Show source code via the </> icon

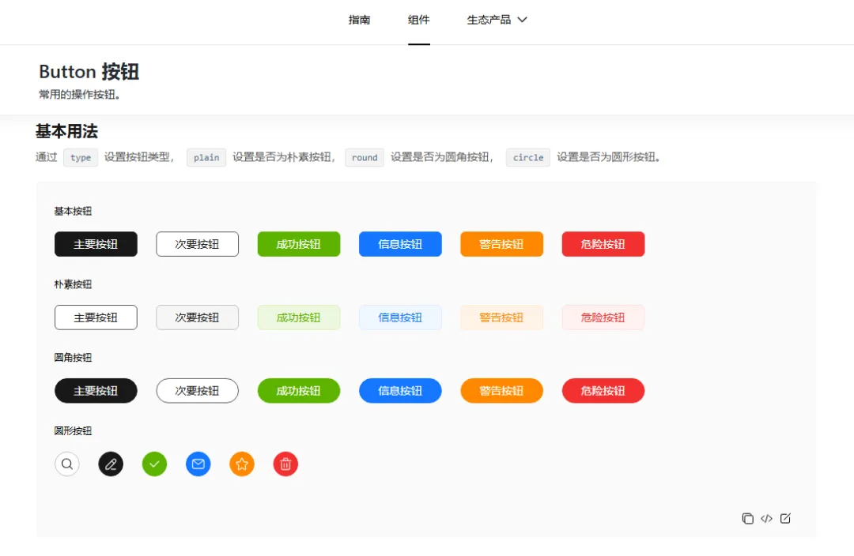point(766,518)
